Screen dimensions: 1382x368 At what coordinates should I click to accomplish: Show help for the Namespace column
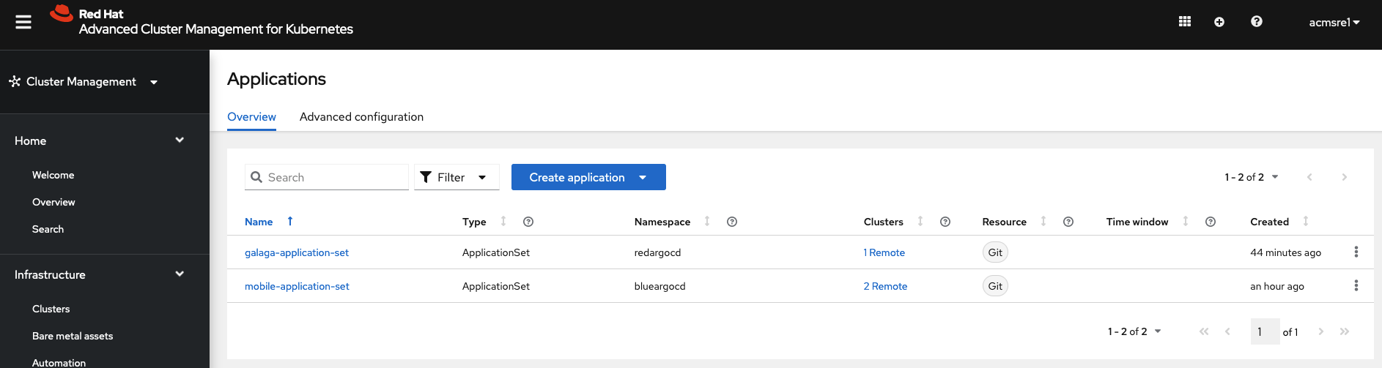click(x=732, y=222)
